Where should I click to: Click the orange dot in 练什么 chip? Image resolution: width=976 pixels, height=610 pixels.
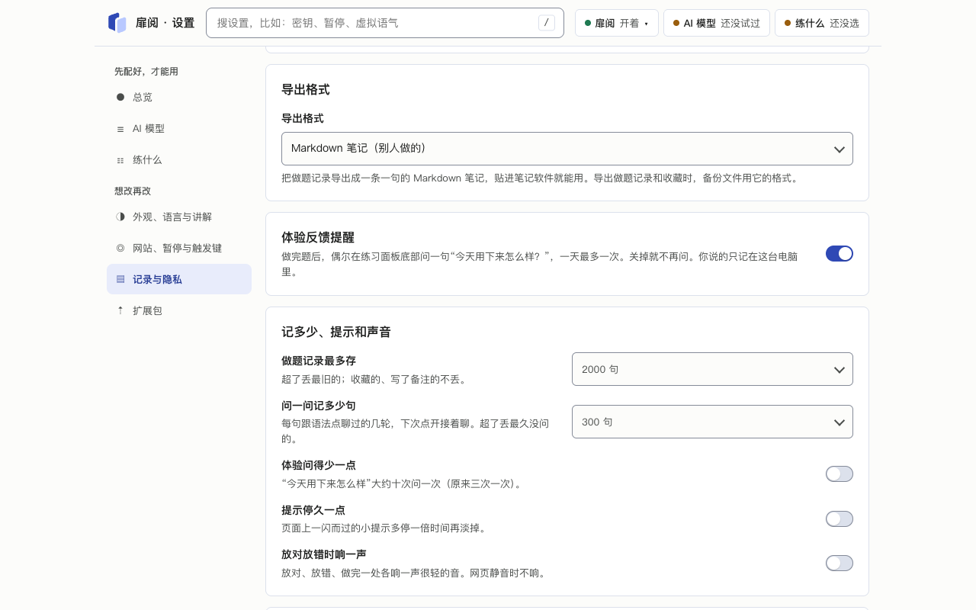[x=788, y=23]
